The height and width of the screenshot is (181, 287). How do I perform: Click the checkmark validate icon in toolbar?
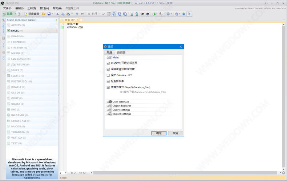click(104, 14)
